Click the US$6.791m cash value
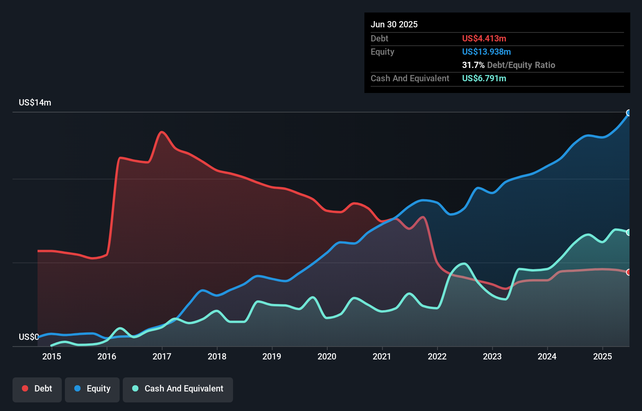The width and height of the screenshot is (642, 411). [x=484, y=78]
